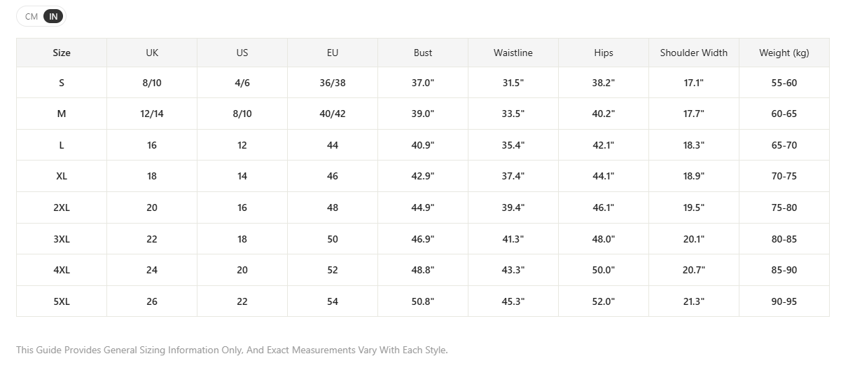The height and width of the screenshot is (368, 841).
Task: Switch units to CM
Action: coord(32,16)
